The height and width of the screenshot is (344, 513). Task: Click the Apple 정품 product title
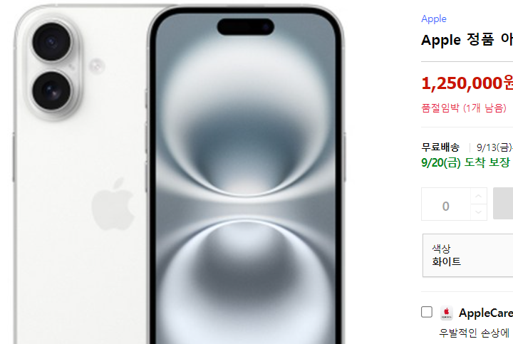point(467,40)
